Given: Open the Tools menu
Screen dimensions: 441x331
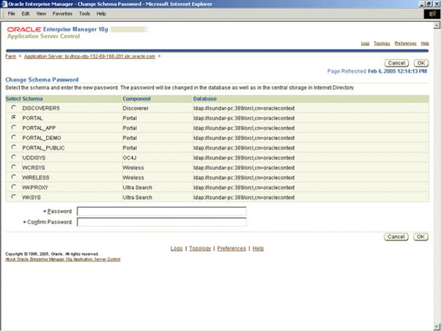Looking at the screenshot, I should point(85,13).
